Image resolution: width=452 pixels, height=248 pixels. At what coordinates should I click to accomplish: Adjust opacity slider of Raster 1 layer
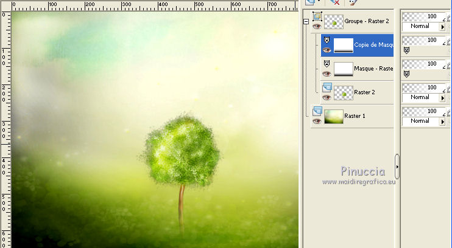424,111
